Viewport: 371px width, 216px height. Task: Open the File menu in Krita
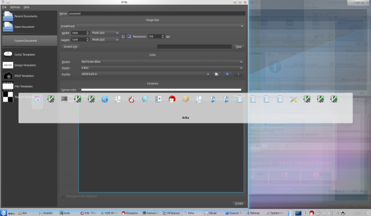pyautogui.click(x=4, y=7)
